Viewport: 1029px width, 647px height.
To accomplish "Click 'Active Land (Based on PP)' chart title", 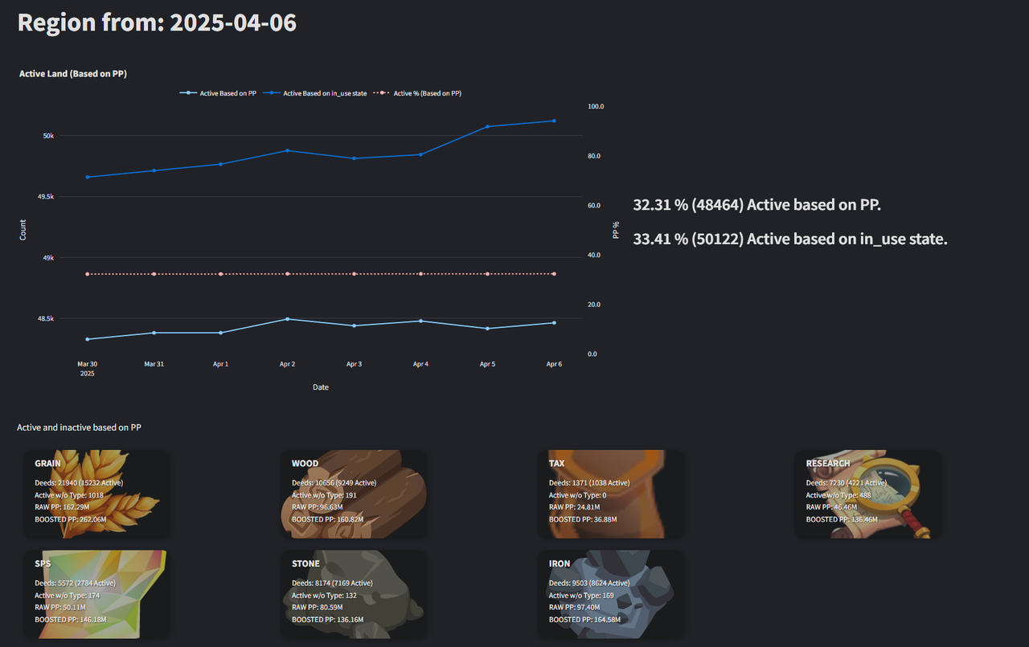I will 73,73.
